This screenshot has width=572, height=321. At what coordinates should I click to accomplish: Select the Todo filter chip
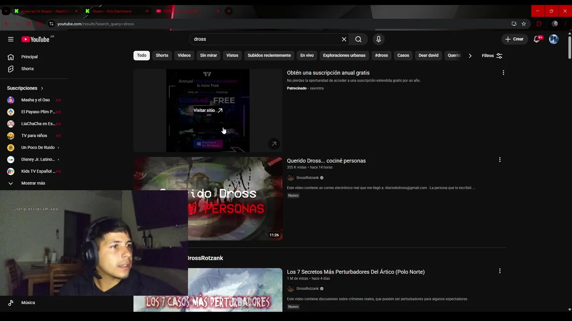[x=142, y=55]
